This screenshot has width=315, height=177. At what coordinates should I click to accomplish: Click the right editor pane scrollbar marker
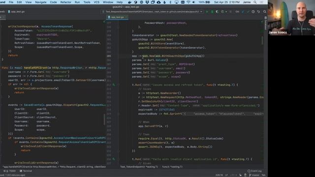point(262,40)
